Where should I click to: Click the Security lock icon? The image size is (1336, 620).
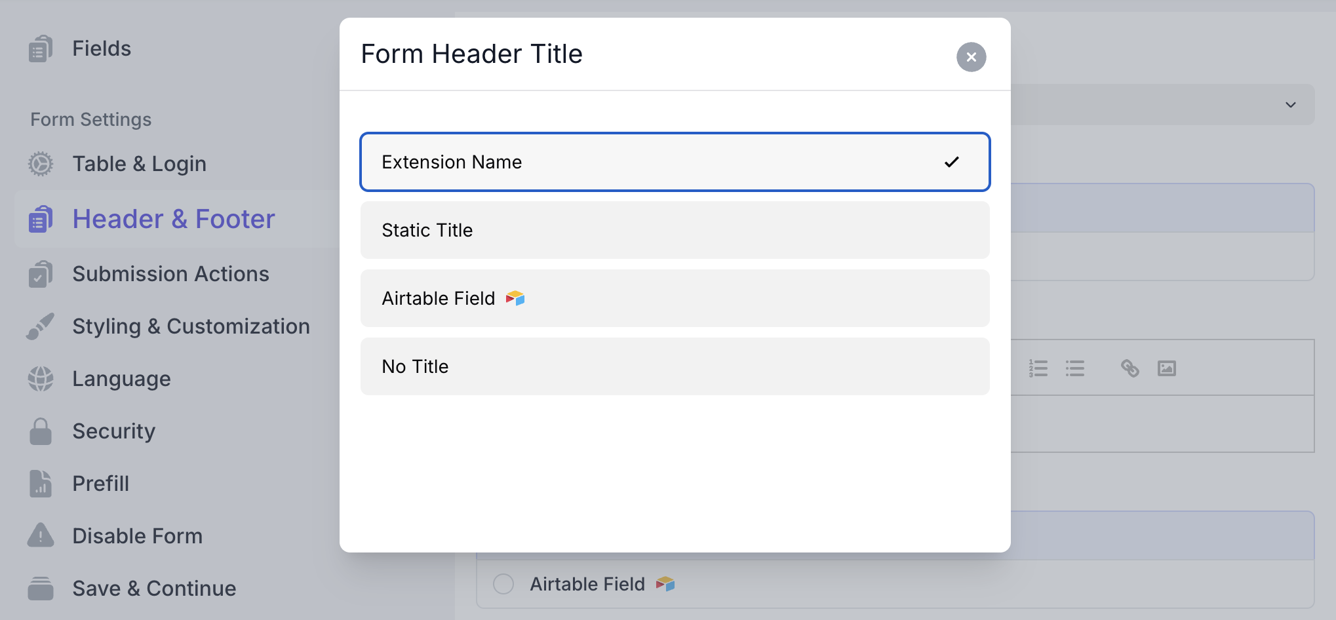pyautogui.click(x=41, y=431)
